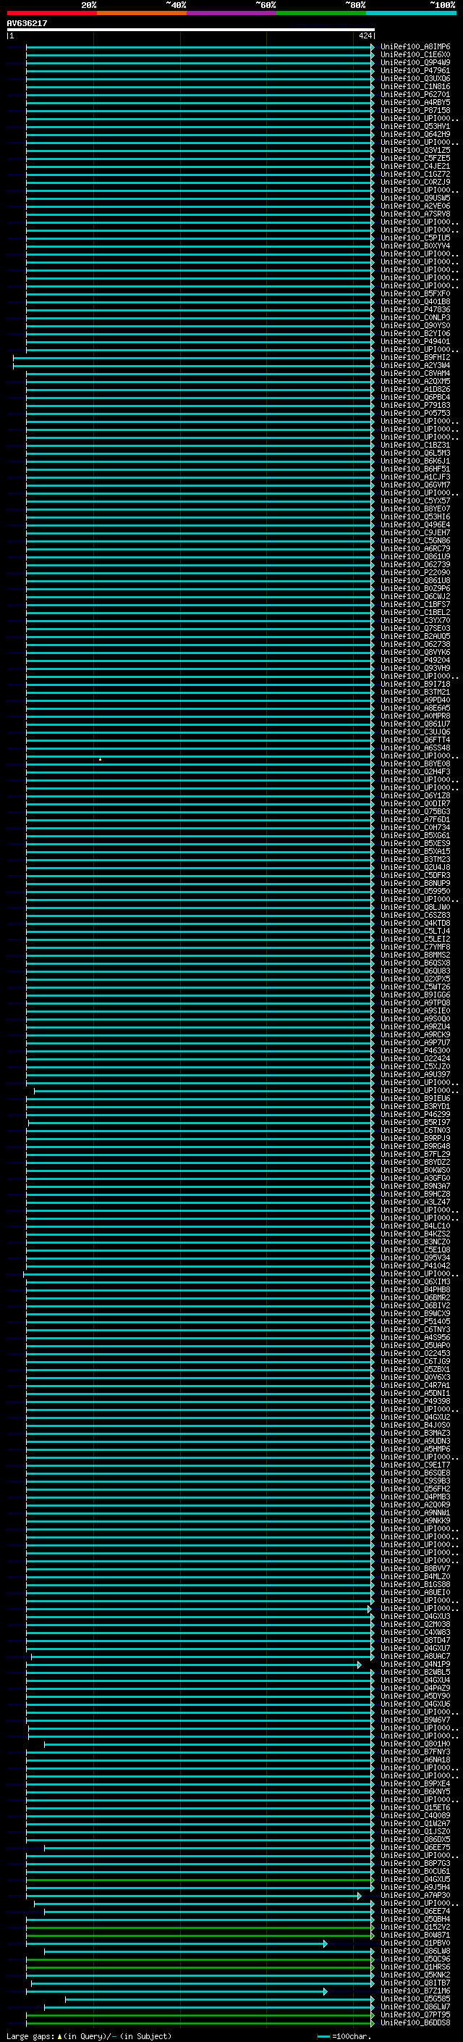
Task: Open hit UniRef100_Q95V34
Action: click(415, 1258)
